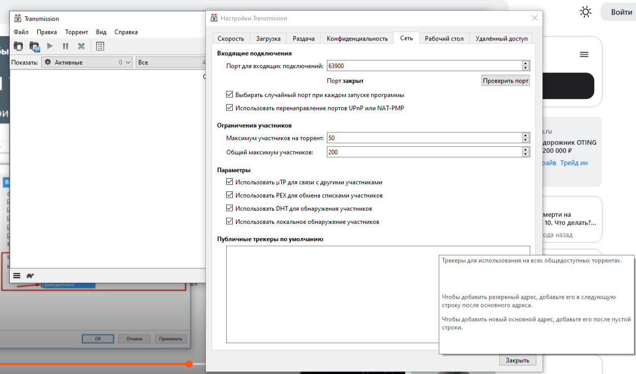Toggle the turtle speed limit icon
Viewport: 636px width, 374px height.
pos(31,276)
